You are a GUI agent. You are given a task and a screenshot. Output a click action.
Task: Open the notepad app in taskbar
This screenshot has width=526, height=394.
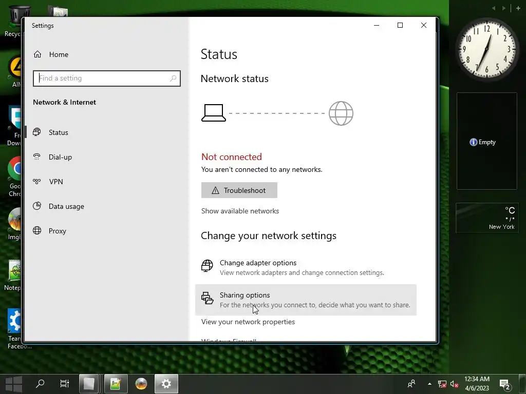116,384
